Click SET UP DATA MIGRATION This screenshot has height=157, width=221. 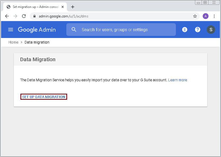44,97
